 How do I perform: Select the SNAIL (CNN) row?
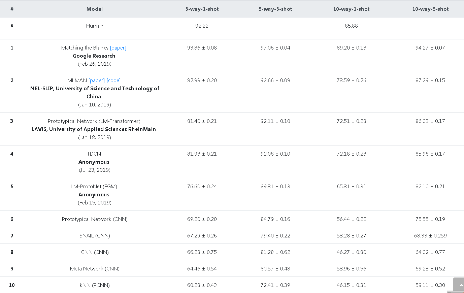pos(95,235)
